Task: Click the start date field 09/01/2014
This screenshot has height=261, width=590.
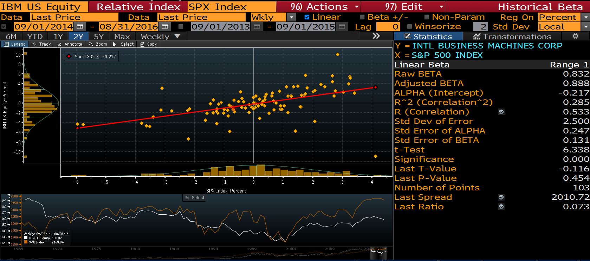Action: (x=44, y=27)
